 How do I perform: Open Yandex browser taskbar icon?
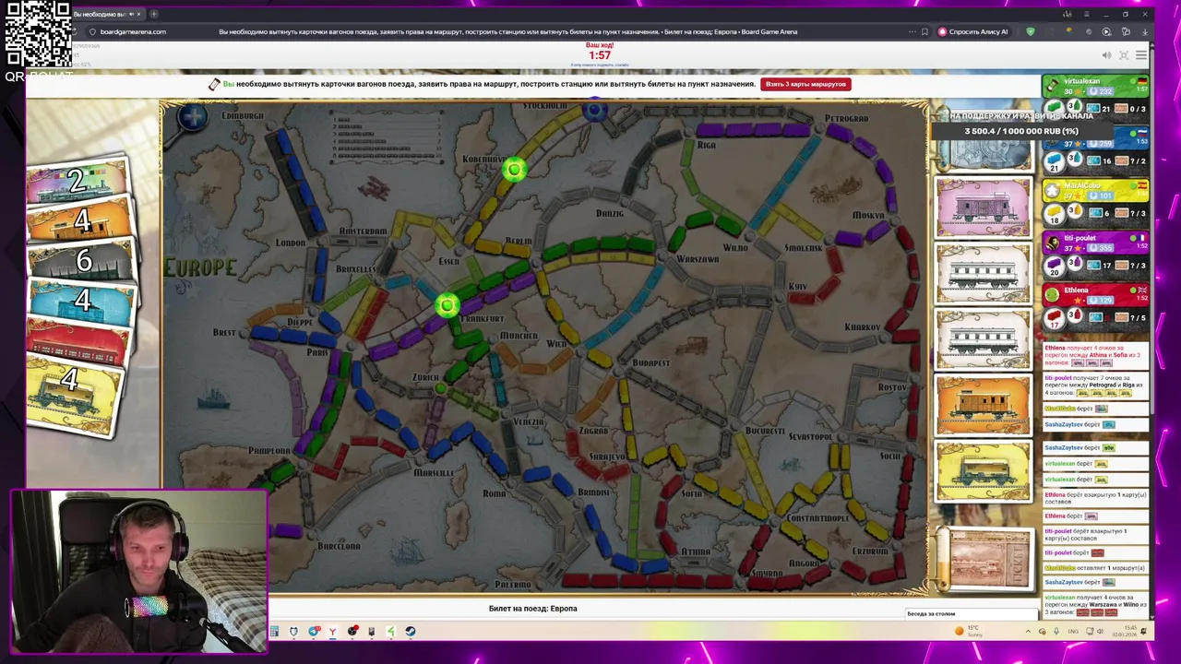(332, 632)
